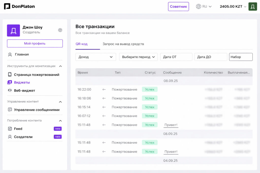This screenshot has width=260, height=173.
Task: Click the Советник button
Action: tap(178, 6)
